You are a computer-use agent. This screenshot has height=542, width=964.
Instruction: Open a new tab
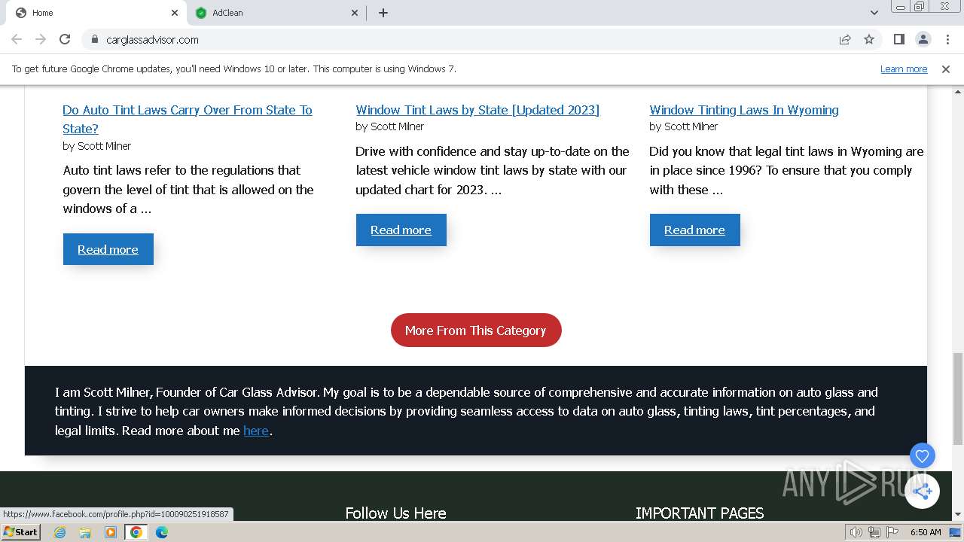click(x=383, y=13)
